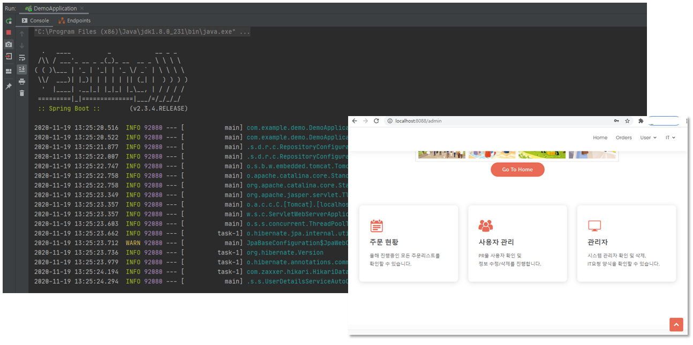
Task: Click the java.exe command line in the console
Action: (x=142, y=32)
